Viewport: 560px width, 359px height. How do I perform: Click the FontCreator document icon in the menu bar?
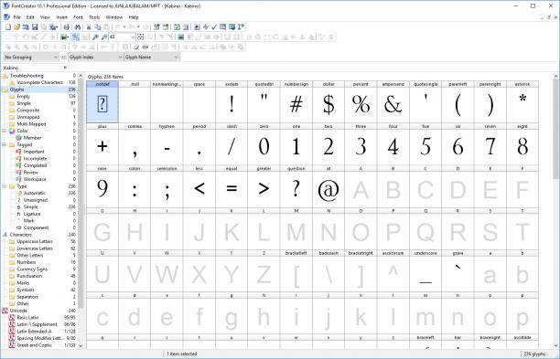click(x=6, y=17)
